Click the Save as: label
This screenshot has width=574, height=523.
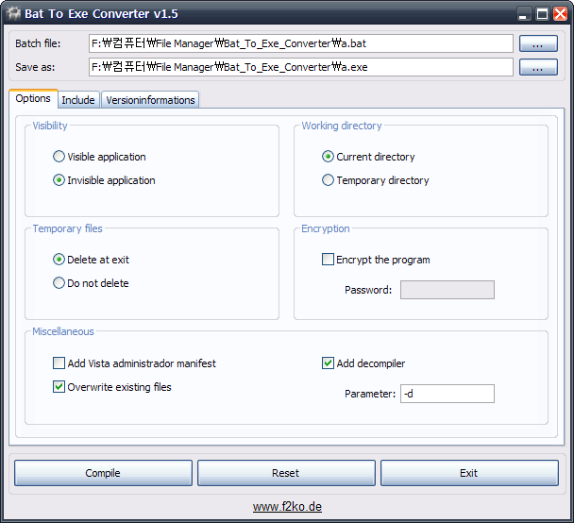point(35,67)
